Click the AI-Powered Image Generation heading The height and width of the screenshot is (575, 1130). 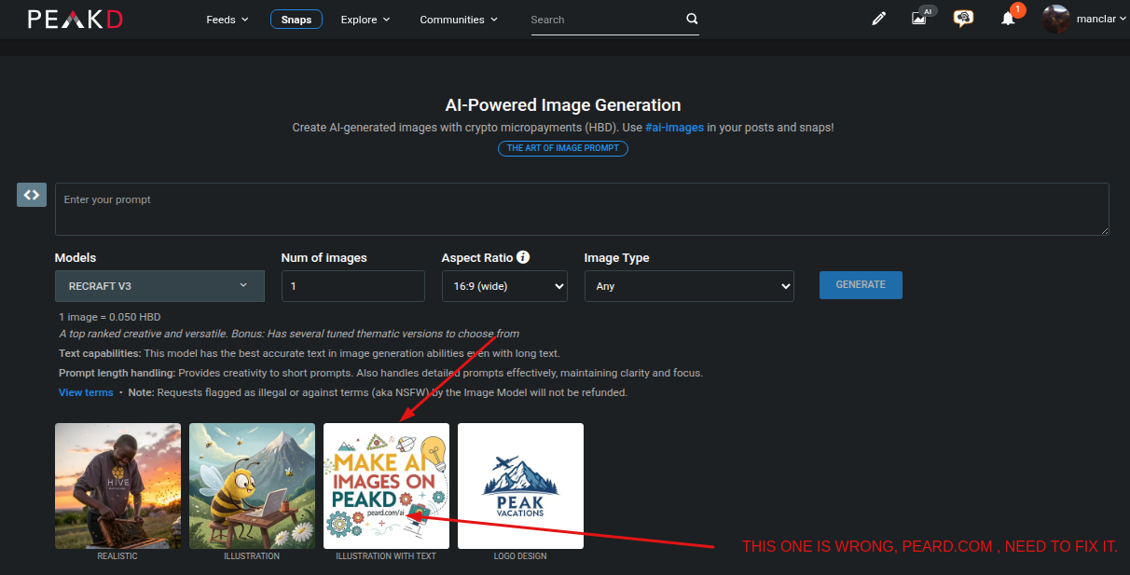(x=563, y=105)
